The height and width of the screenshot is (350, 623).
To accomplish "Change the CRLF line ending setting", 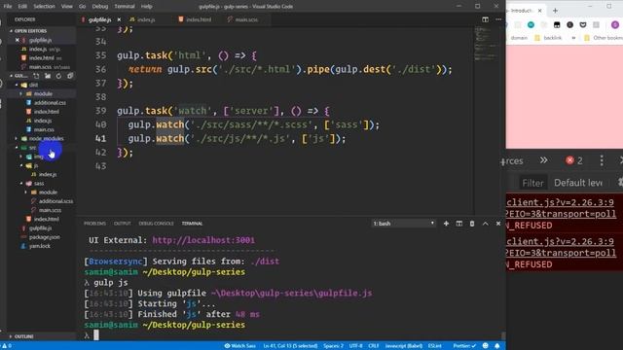I will pos(373,346).
